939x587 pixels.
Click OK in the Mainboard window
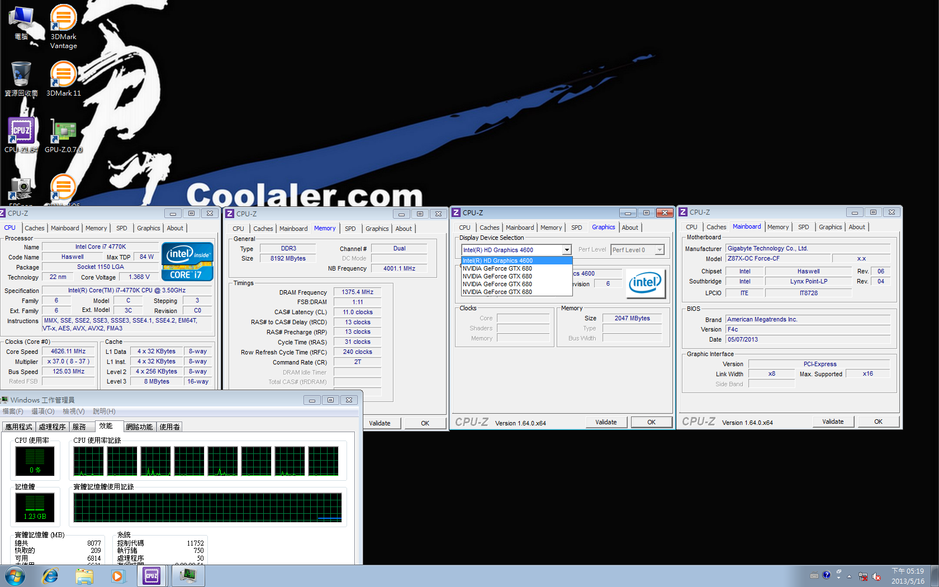pyautogui.click(x=878, y=422)
